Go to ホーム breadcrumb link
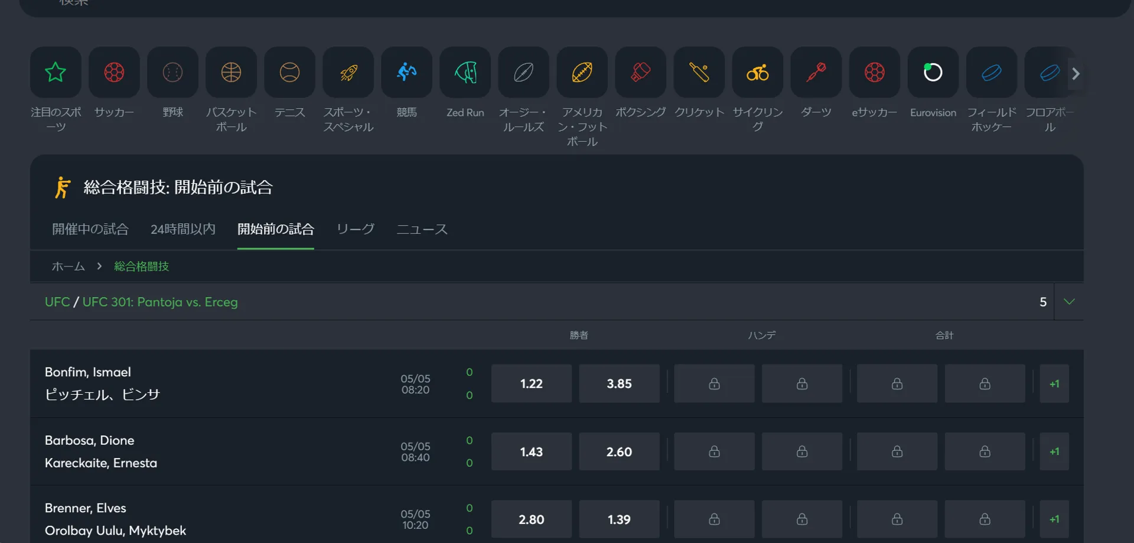The width and height of the screenshot is (1134, 543). pos(69,266)
